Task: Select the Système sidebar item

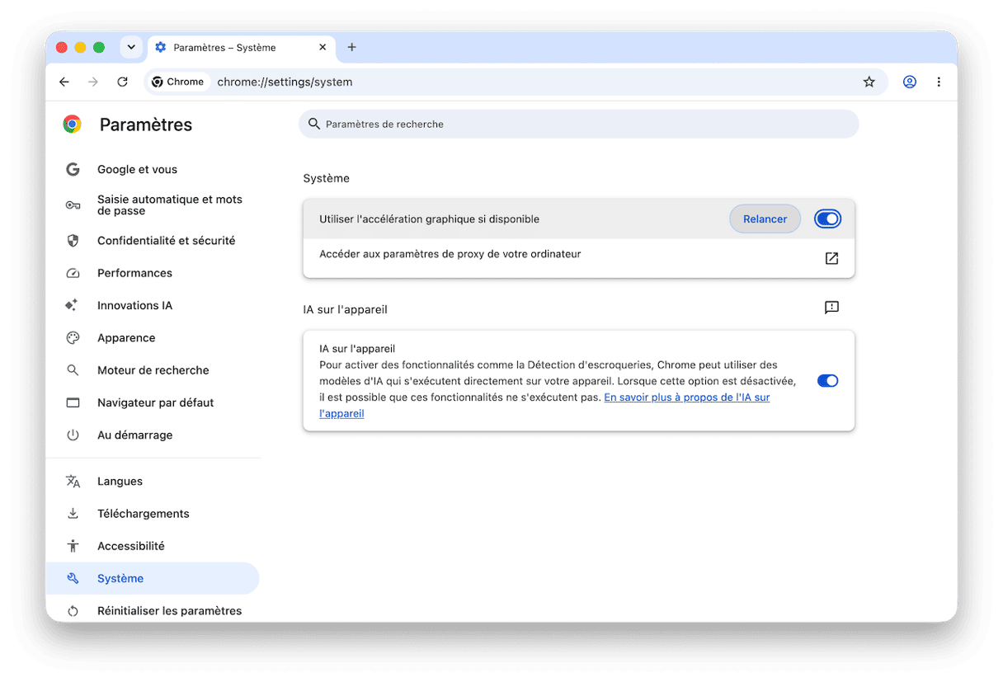Action: click(153, 578)
